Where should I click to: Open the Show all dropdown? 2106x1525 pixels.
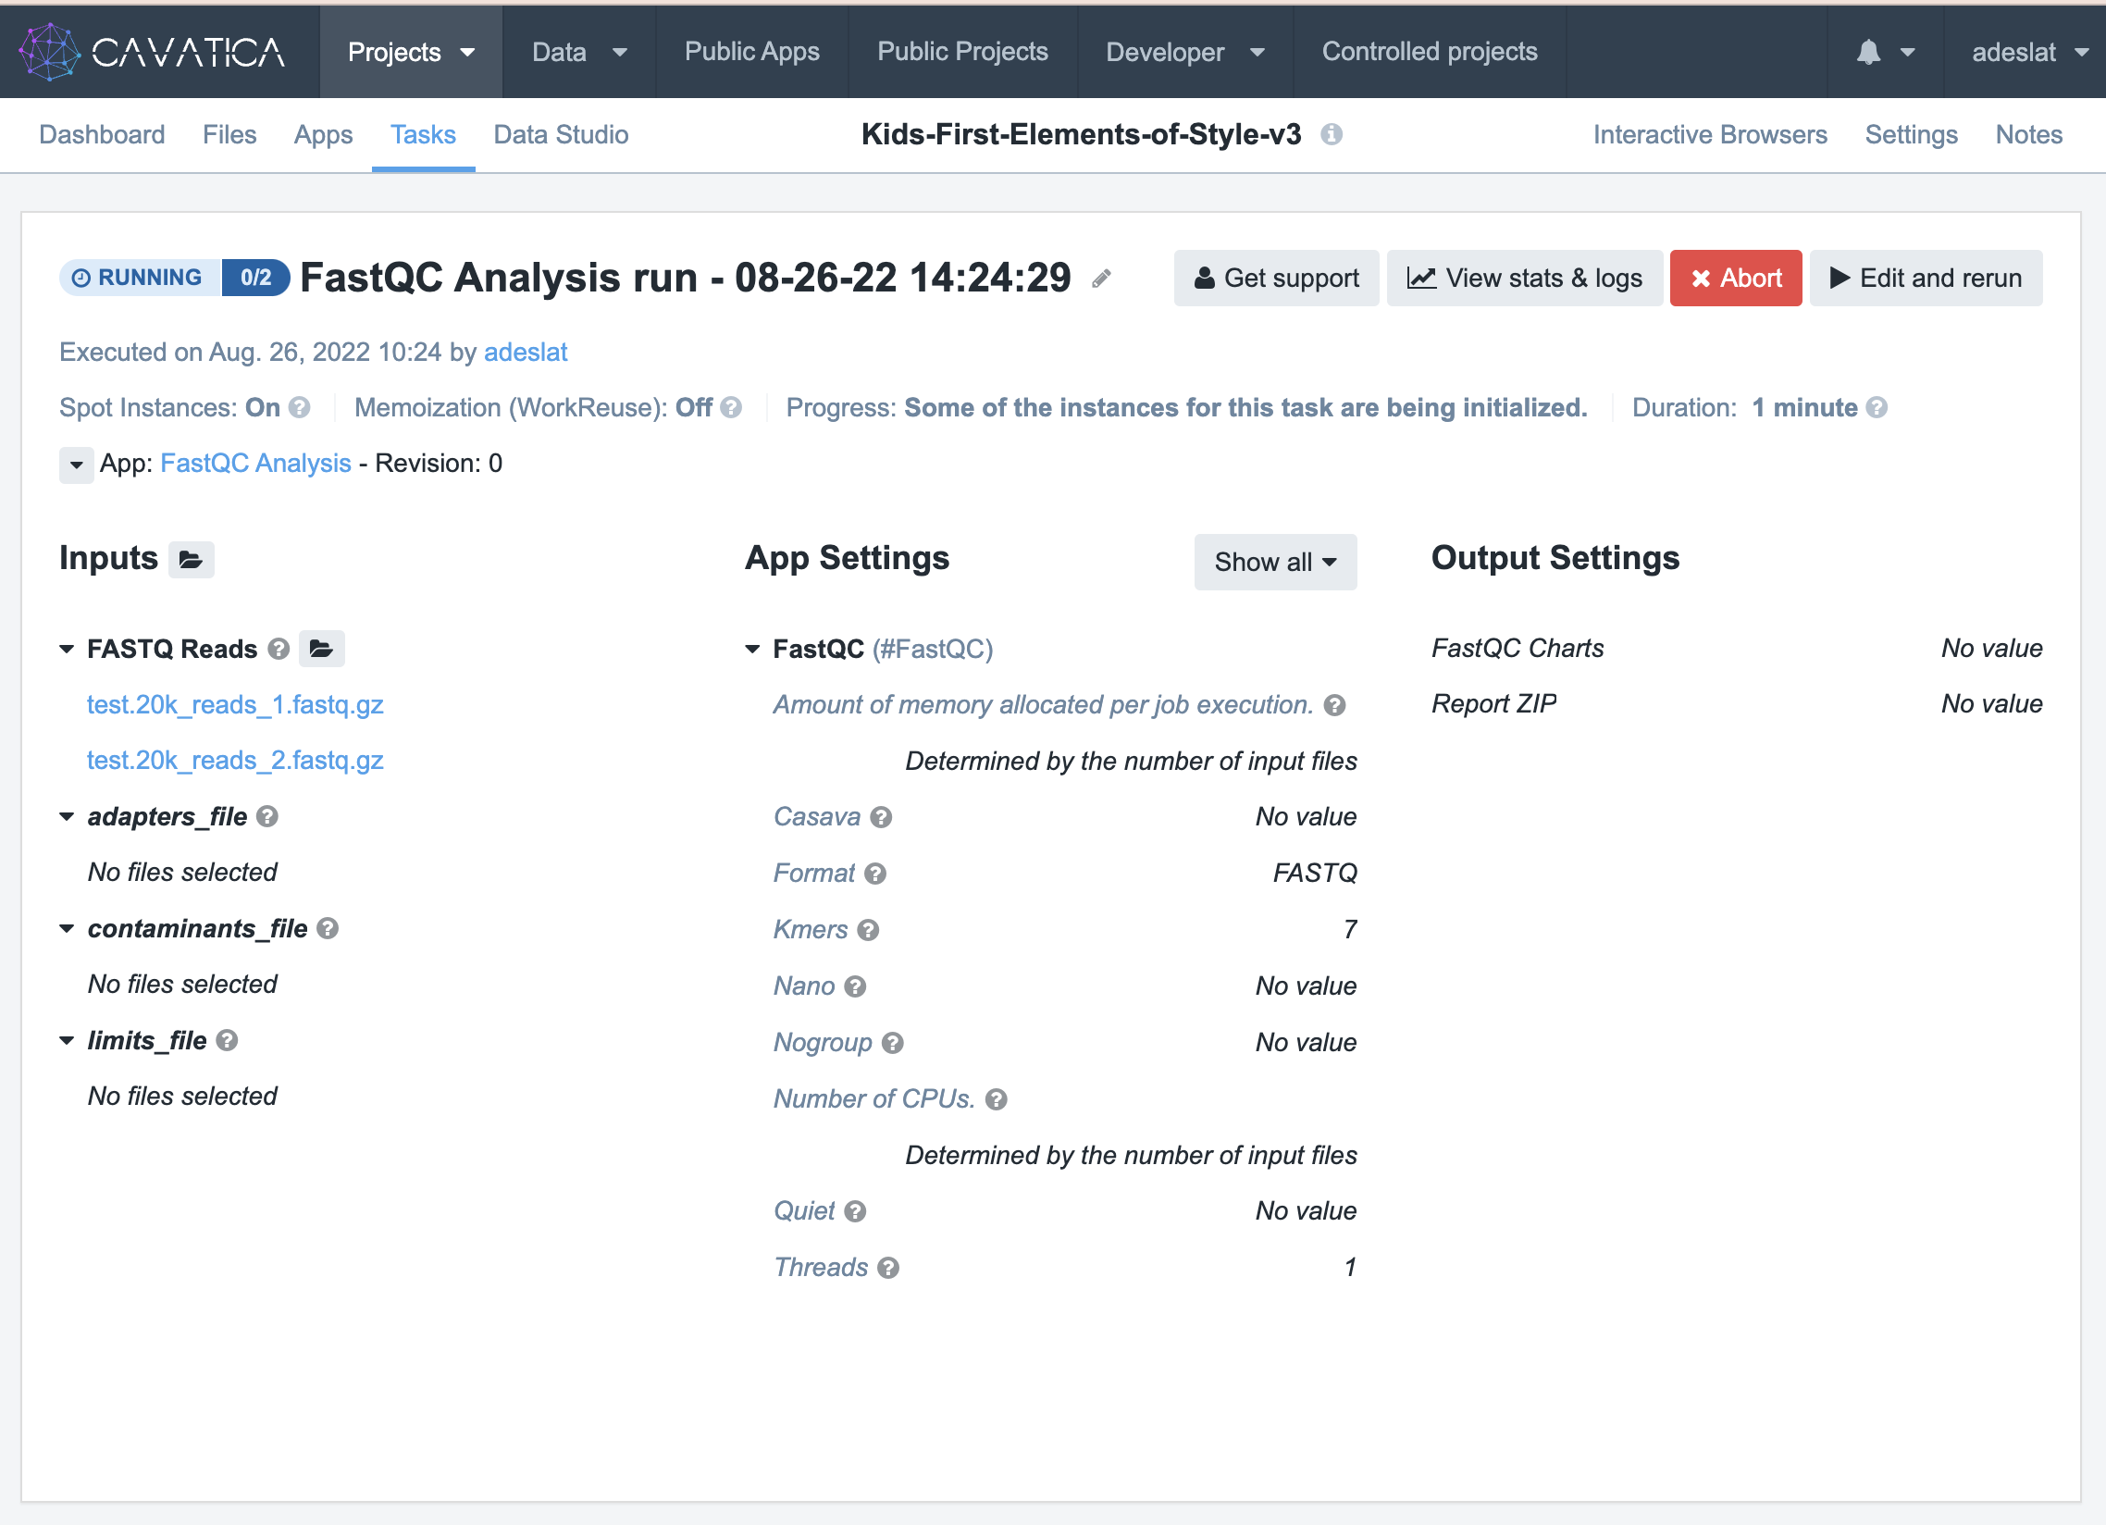tap(1274, 562)
